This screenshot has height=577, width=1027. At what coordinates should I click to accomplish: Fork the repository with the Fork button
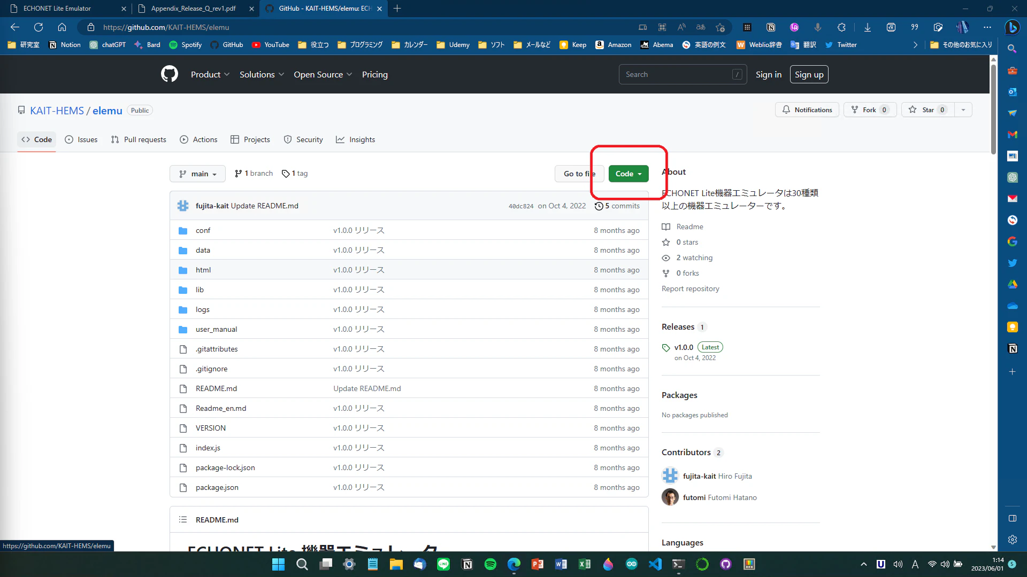[x=870, y=110]
